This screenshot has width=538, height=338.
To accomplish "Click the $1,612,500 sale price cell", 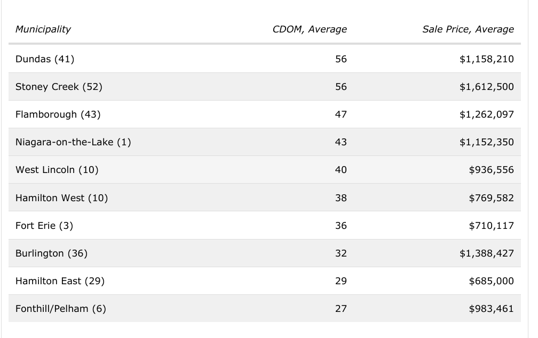I will pos(486,87).
